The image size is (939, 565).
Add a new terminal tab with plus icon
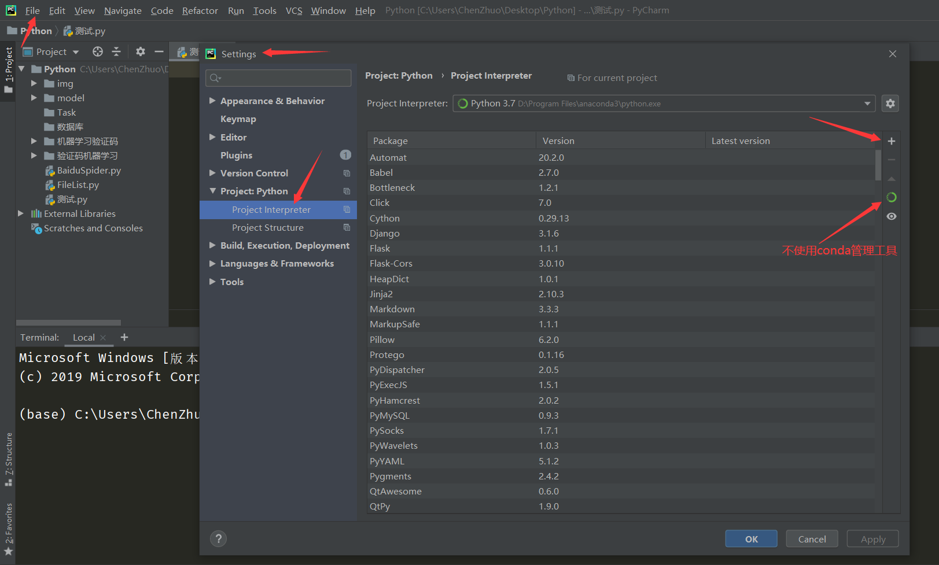click(124, 337)
